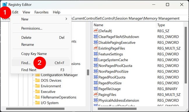Click the Environment folder icon
189x112 pixels.
tap(38, 86)
